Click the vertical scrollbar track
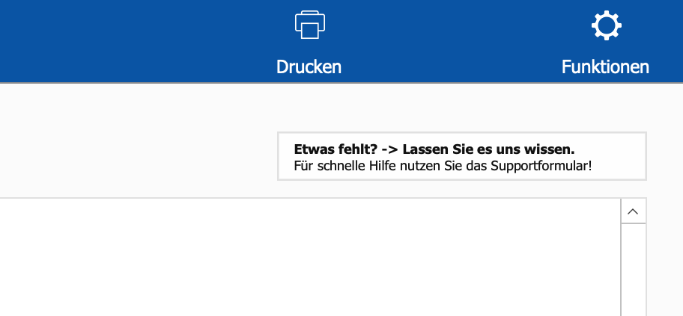 [633, 269]
